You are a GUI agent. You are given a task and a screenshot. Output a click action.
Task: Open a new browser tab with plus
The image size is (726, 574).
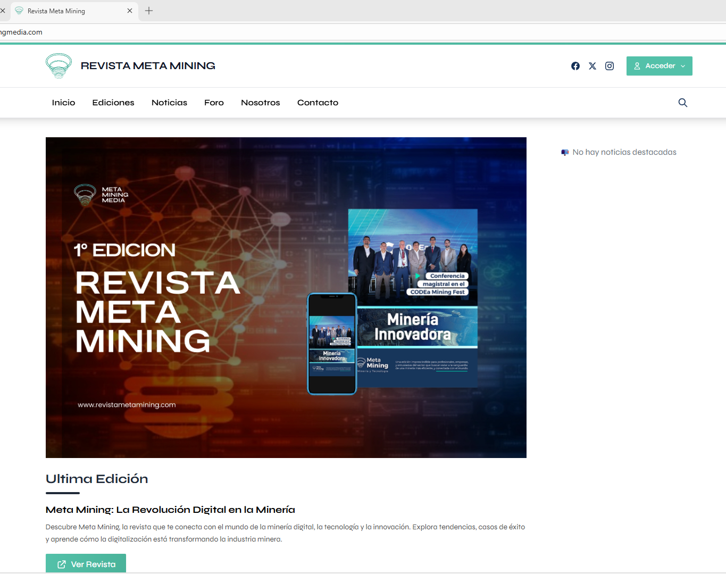tap(149, 11)
